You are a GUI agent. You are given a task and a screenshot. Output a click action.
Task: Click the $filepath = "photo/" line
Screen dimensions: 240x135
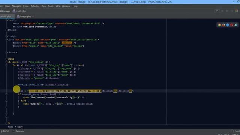click(38, 78)
